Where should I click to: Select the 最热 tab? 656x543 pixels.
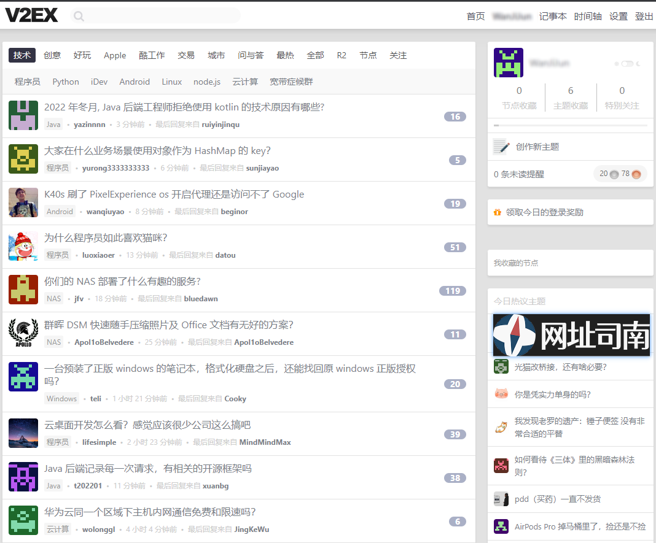285,55
